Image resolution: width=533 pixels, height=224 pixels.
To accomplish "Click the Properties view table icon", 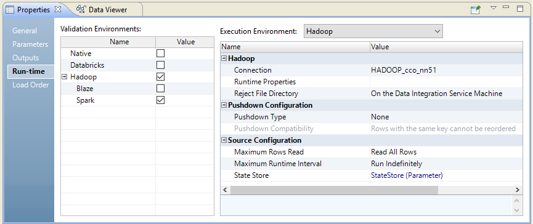I will (10, 9).
